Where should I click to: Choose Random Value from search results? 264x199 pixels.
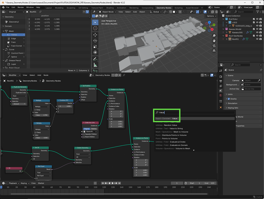170,125
